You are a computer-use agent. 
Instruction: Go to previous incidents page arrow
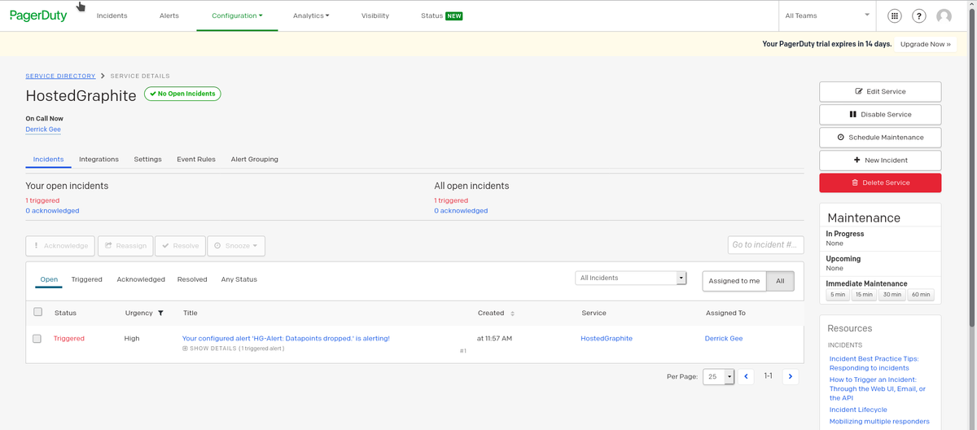click(747, 376)
